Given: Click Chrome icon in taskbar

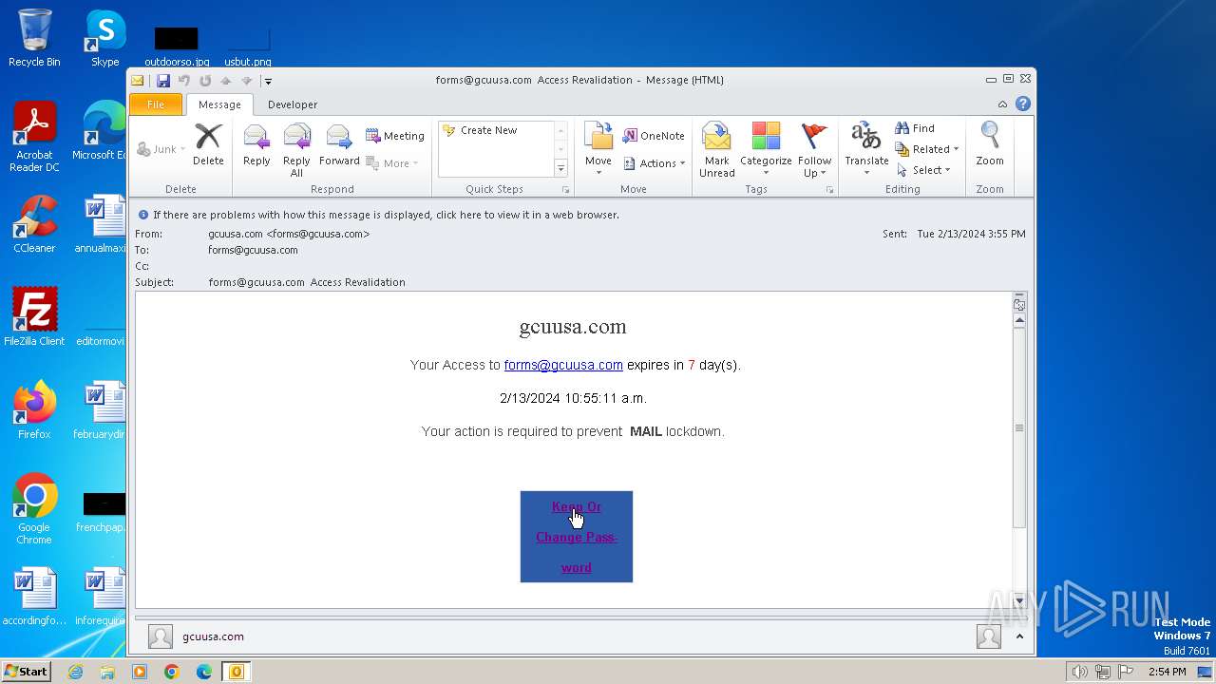Looking at the screenshot, I should [x=172, y=672].
